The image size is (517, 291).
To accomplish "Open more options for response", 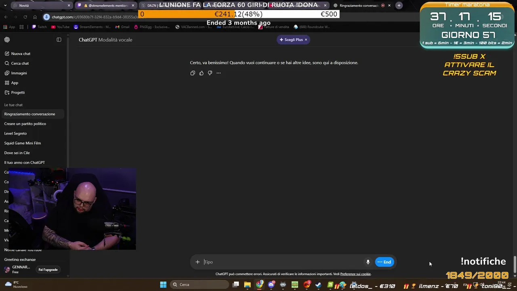I will [x=219, y=73].
